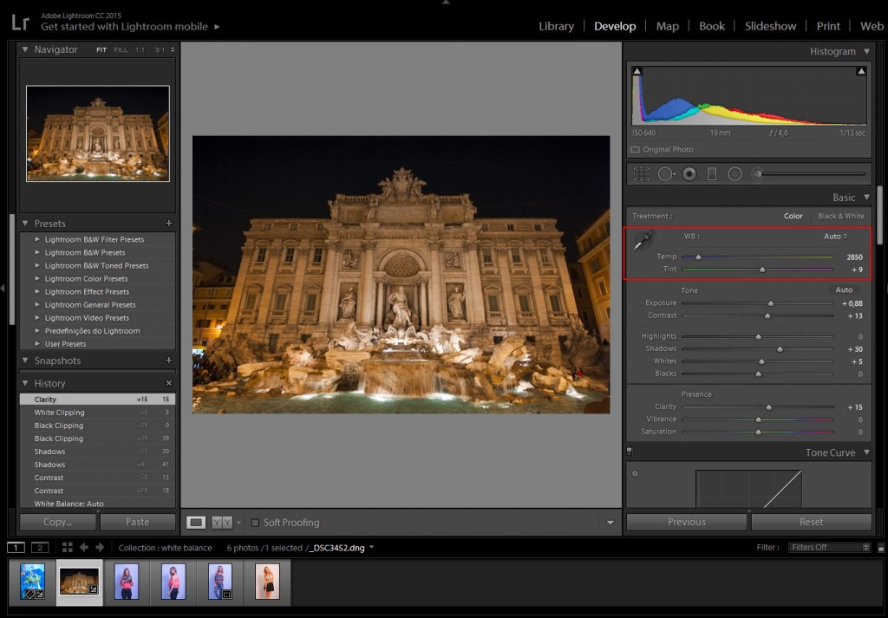Switch to the Library module

point(556,26)
